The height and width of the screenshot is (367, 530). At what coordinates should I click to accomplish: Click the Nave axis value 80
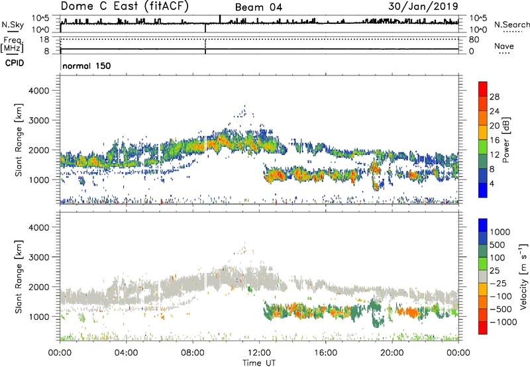coord(474,40)
